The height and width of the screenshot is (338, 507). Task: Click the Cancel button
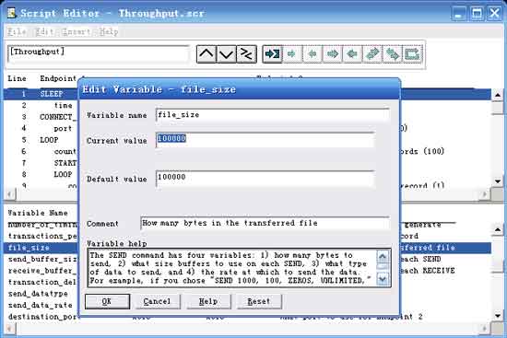(x=157, y=301)
